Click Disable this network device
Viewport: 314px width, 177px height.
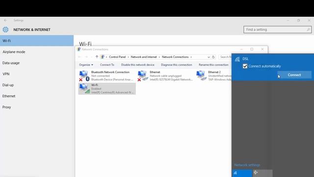tap(138, 65)
